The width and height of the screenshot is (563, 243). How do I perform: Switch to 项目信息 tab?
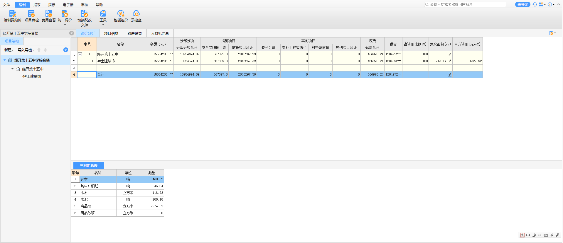[x=111, y=33]
